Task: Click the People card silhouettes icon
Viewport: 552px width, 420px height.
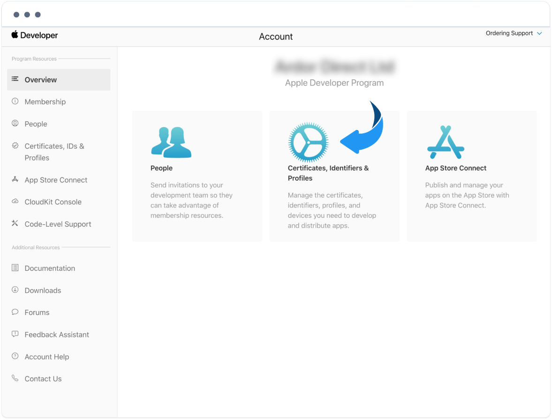Action: [x=172, y=142]
